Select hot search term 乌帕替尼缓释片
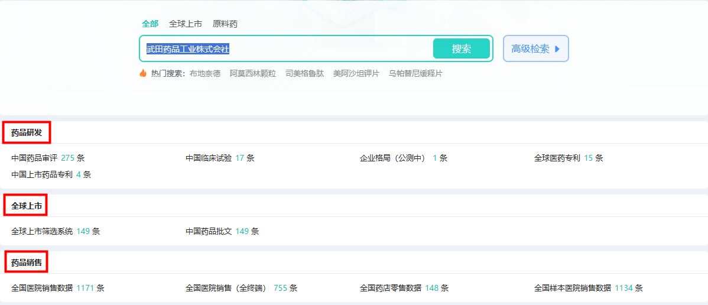Image resolution: width=708 pixels, height=305 pixels. pyautogui.click(x=415, y=74)
